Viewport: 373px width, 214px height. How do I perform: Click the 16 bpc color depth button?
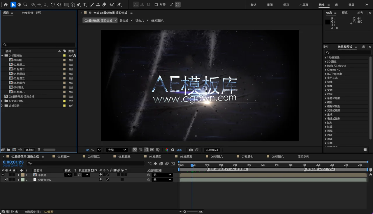click(x=29, y=150)
